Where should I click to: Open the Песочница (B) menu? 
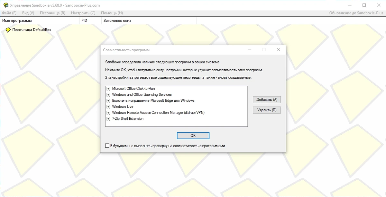pos(52,13)
